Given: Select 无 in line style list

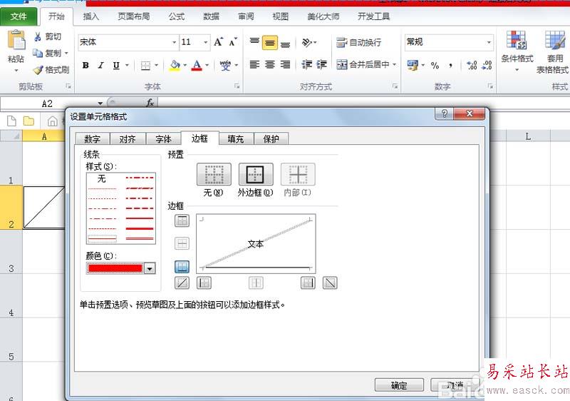Looking at the screenshot, I should coord(102,178).
